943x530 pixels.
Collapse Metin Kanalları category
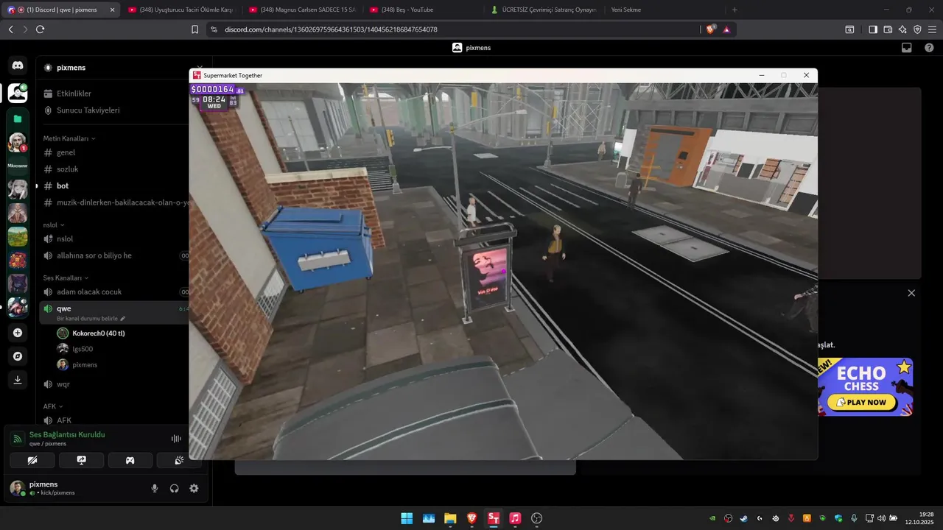[69, 138]
